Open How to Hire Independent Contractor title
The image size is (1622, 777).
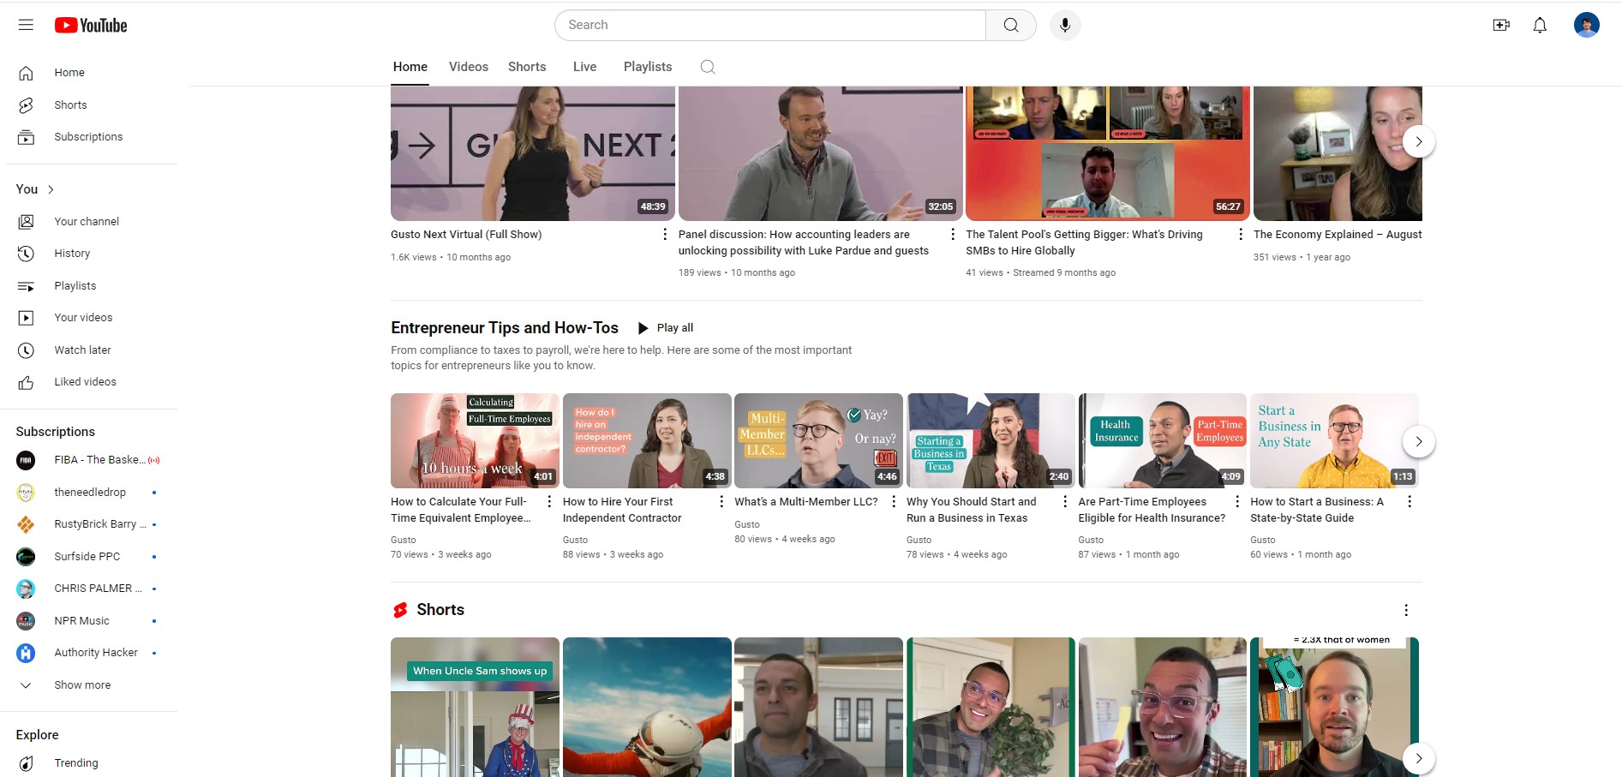tap(622, 510)
